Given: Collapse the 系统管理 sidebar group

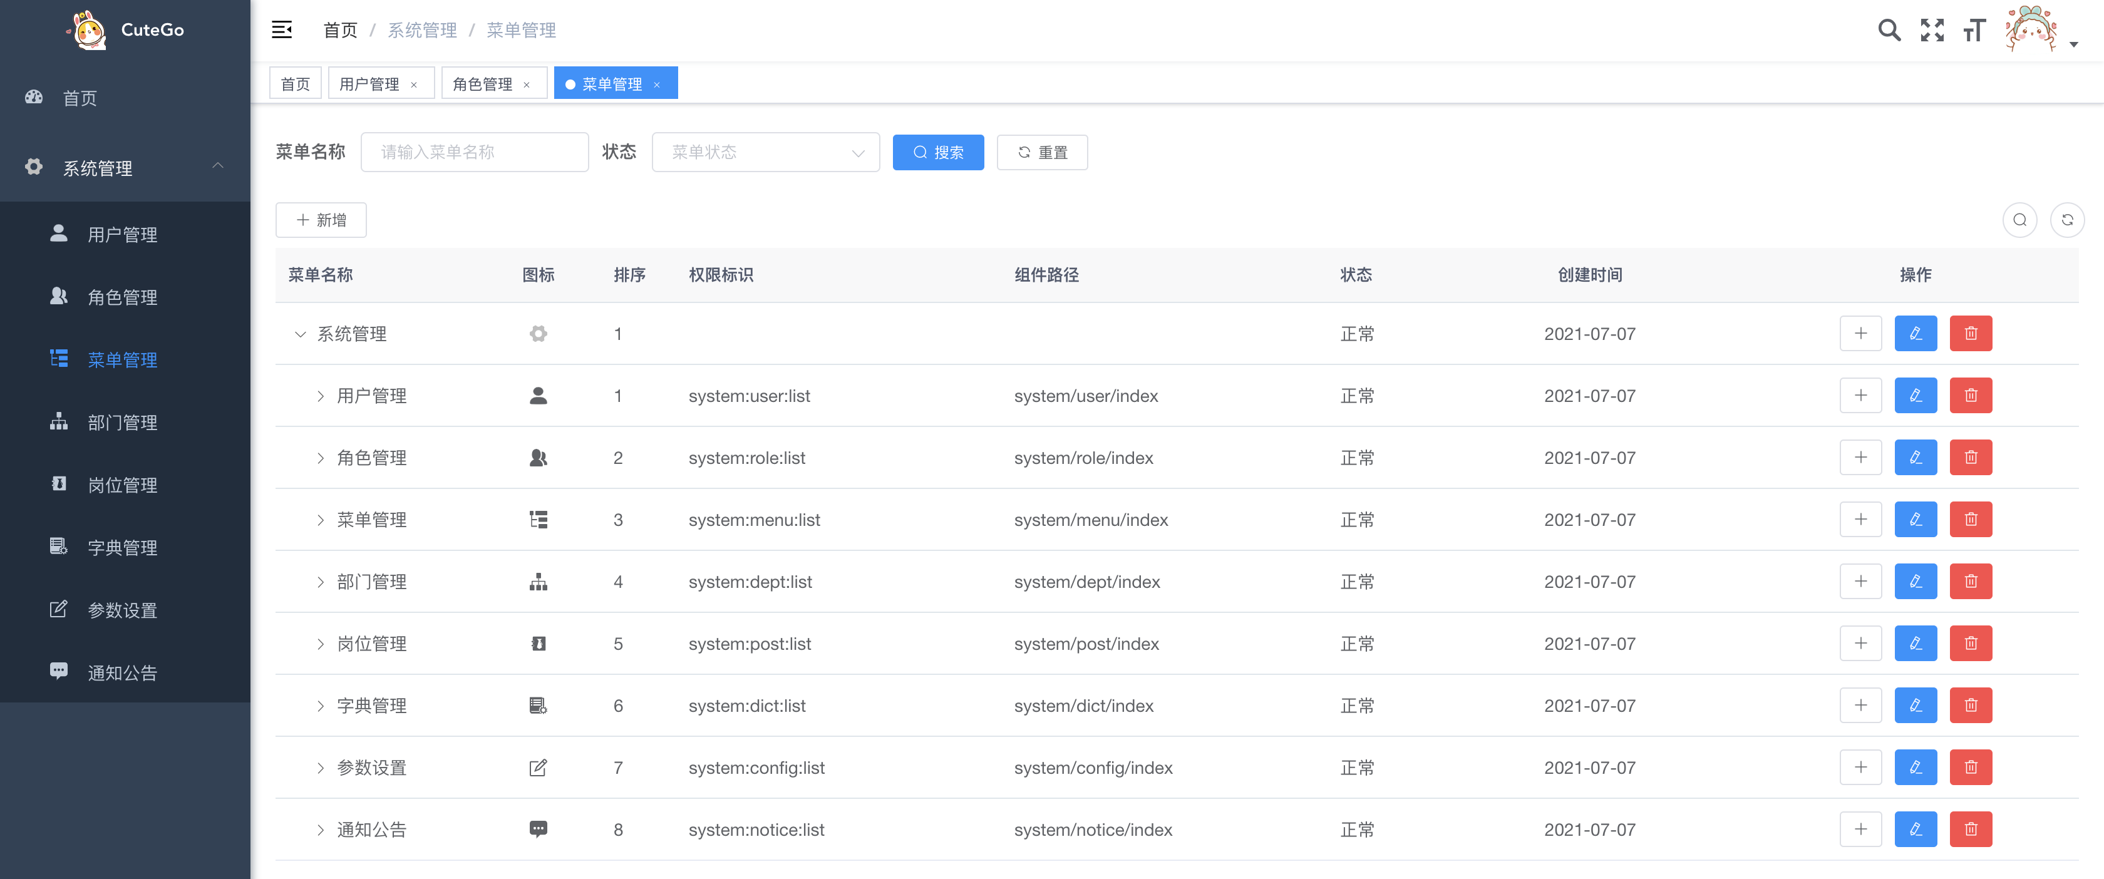Looking at the screenshot, I should (x=125, y=167).
